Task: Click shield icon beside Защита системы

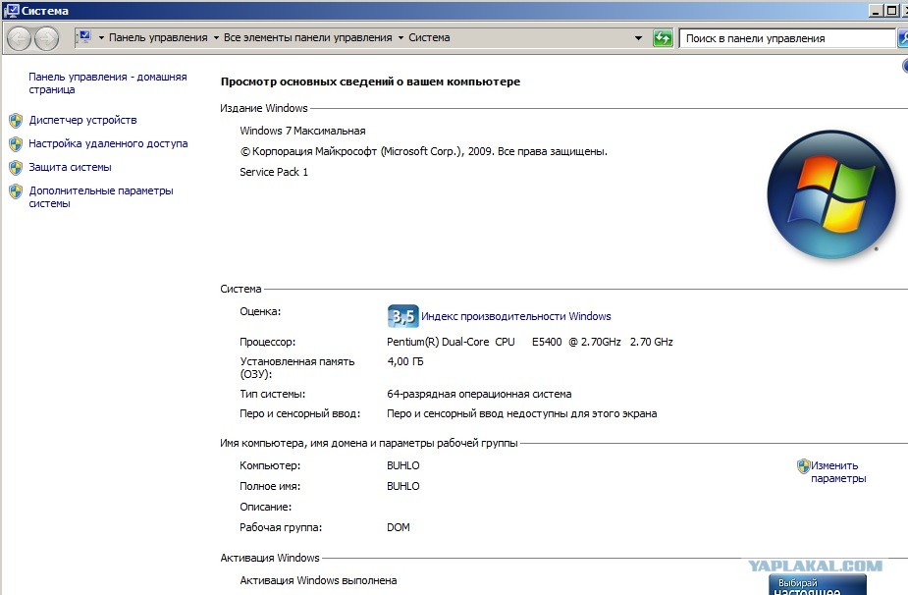Action: click(x=16, y=168)
